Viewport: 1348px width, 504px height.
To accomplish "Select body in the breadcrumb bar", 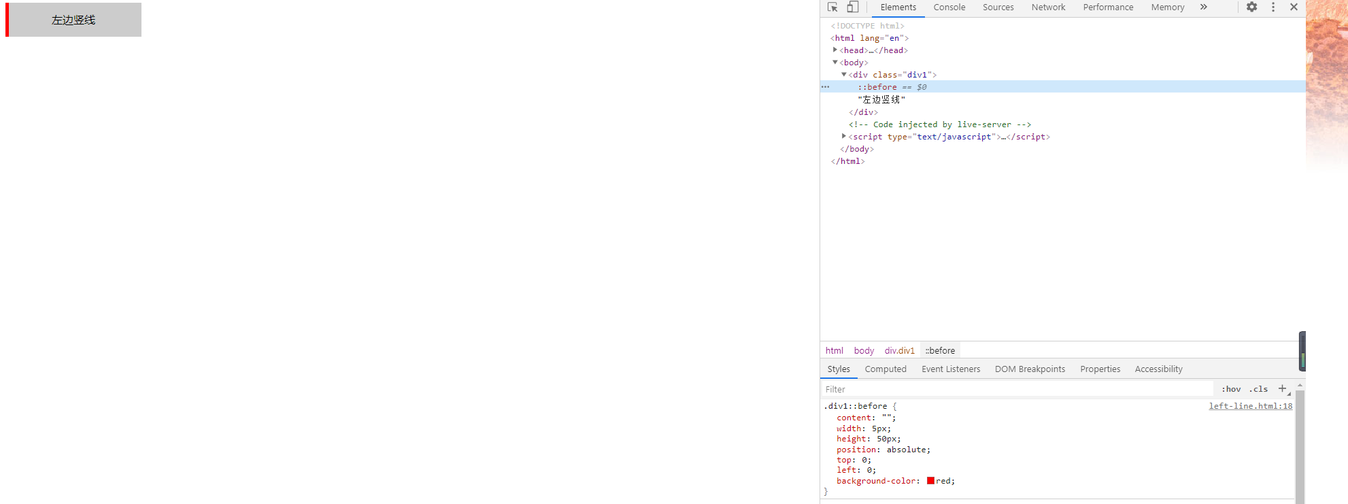I will click(x=864, y=350).
